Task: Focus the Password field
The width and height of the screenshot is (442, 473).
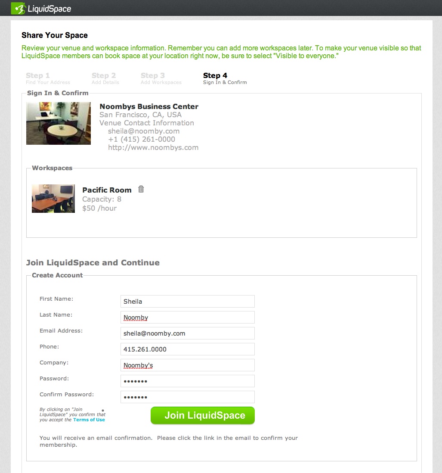Action: click(187, 381)
